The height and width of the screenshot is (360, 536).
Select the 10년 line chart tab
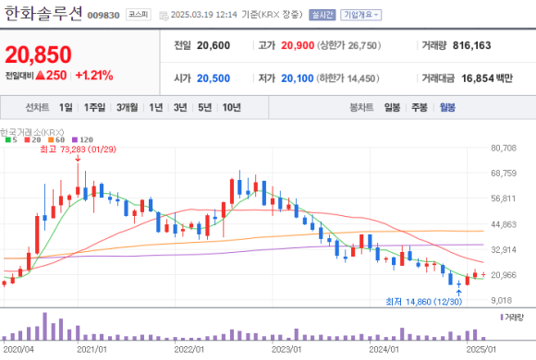coord(231,108)
